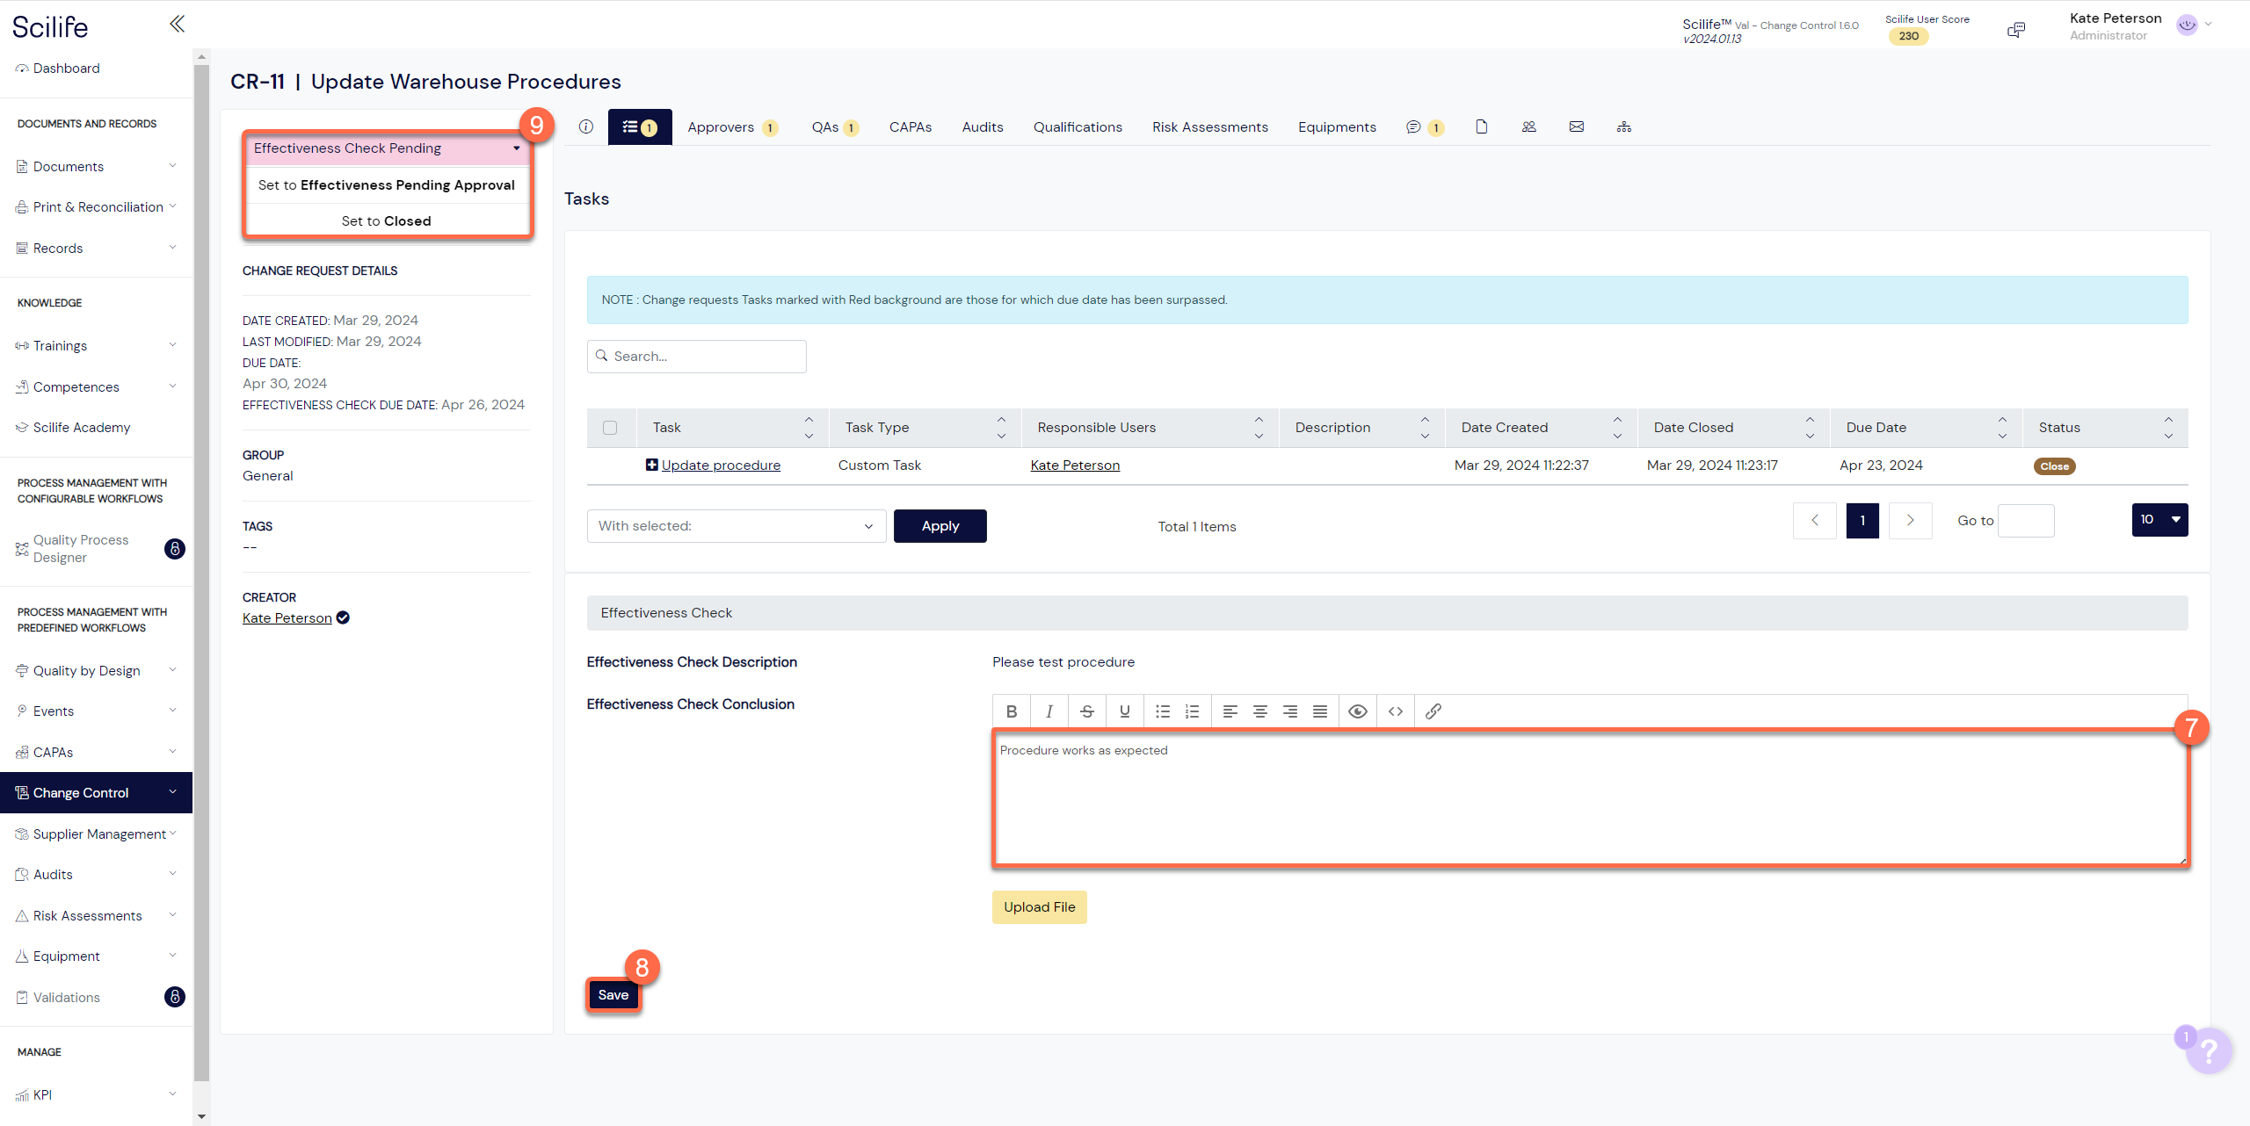Check the select-all checkbox in the task table
Image resolution: width=2250 pixels, height=1126 pixels.
[611, 427]
